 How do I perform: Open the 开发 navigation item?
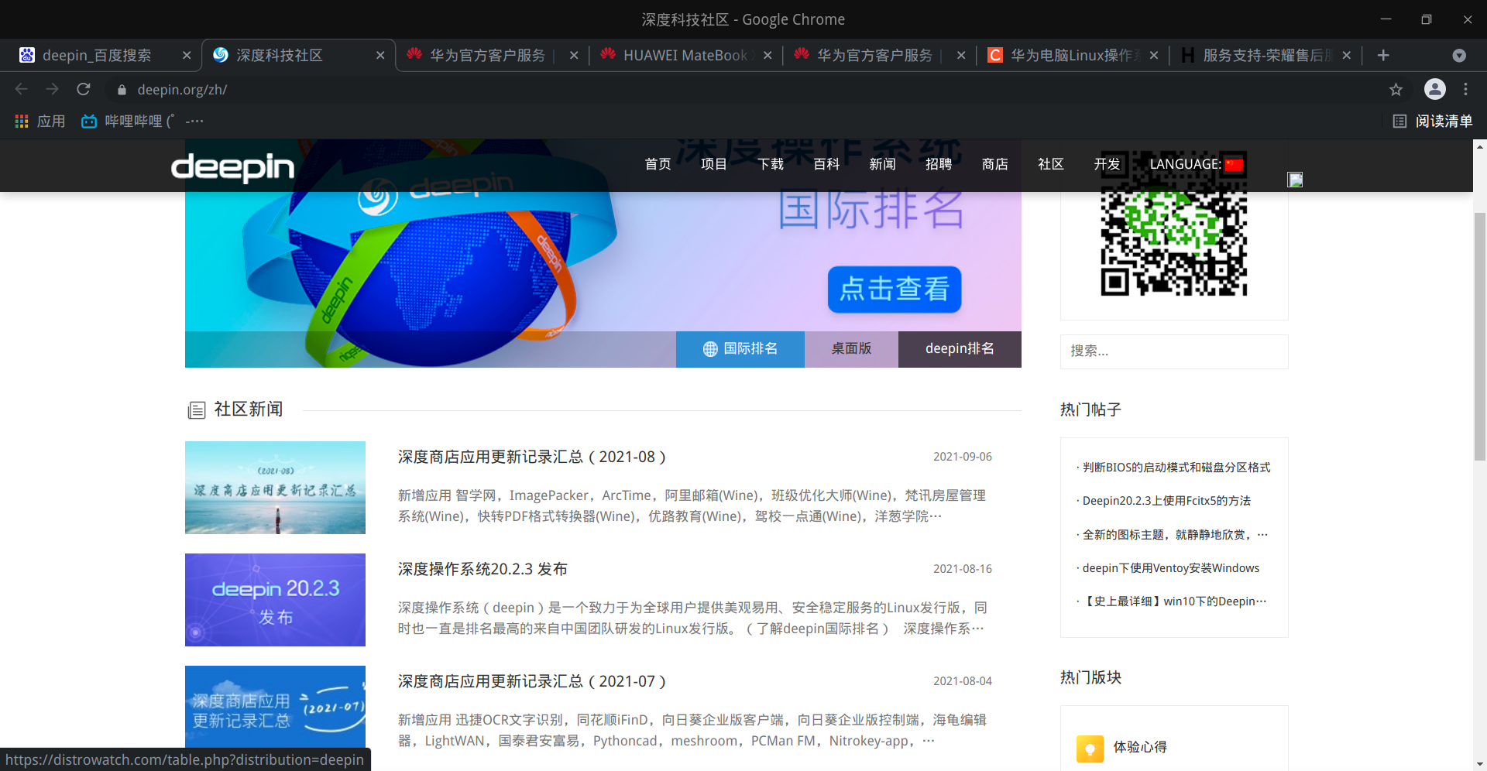(1107, 164)
